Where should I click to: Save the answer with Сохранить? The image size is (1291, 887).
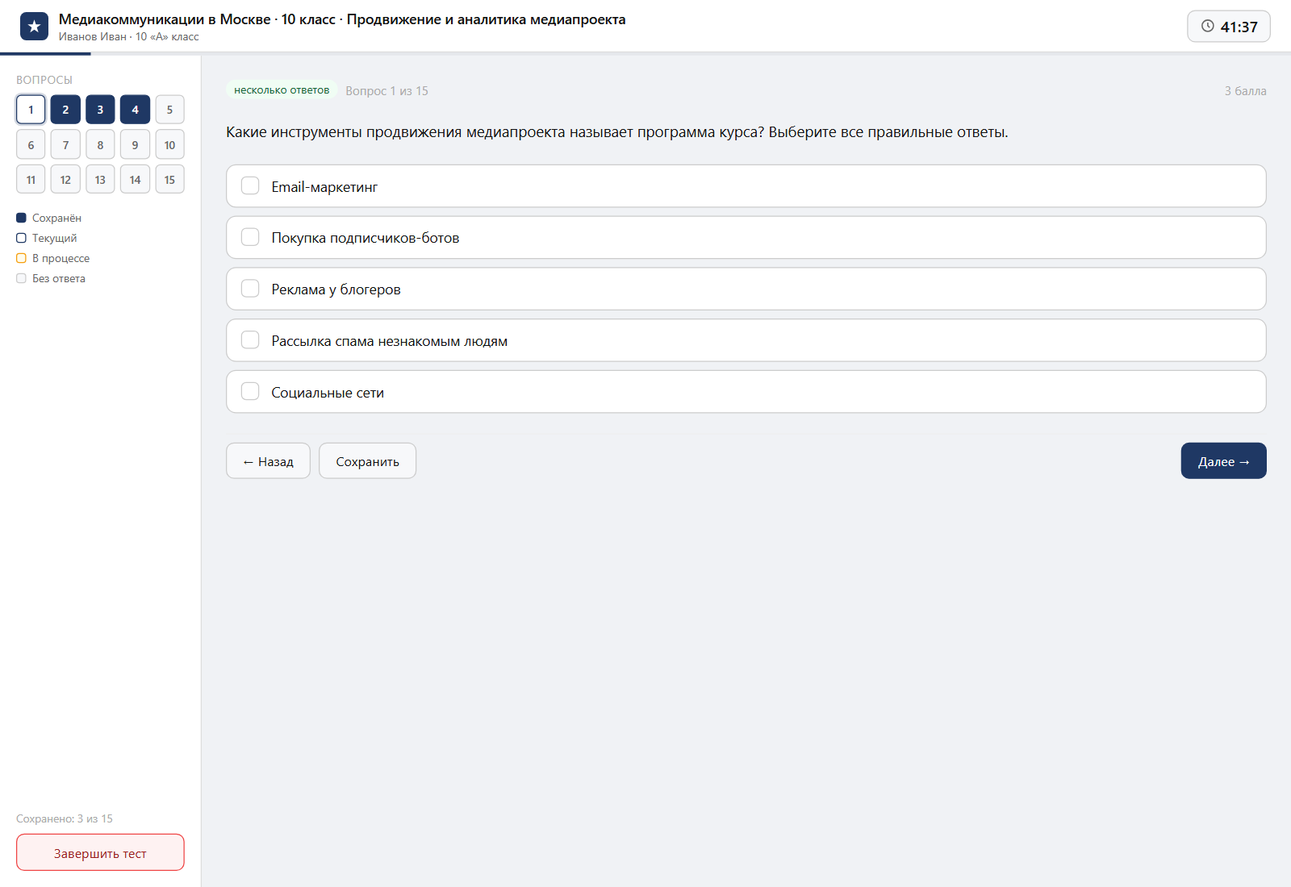(367, 461)
